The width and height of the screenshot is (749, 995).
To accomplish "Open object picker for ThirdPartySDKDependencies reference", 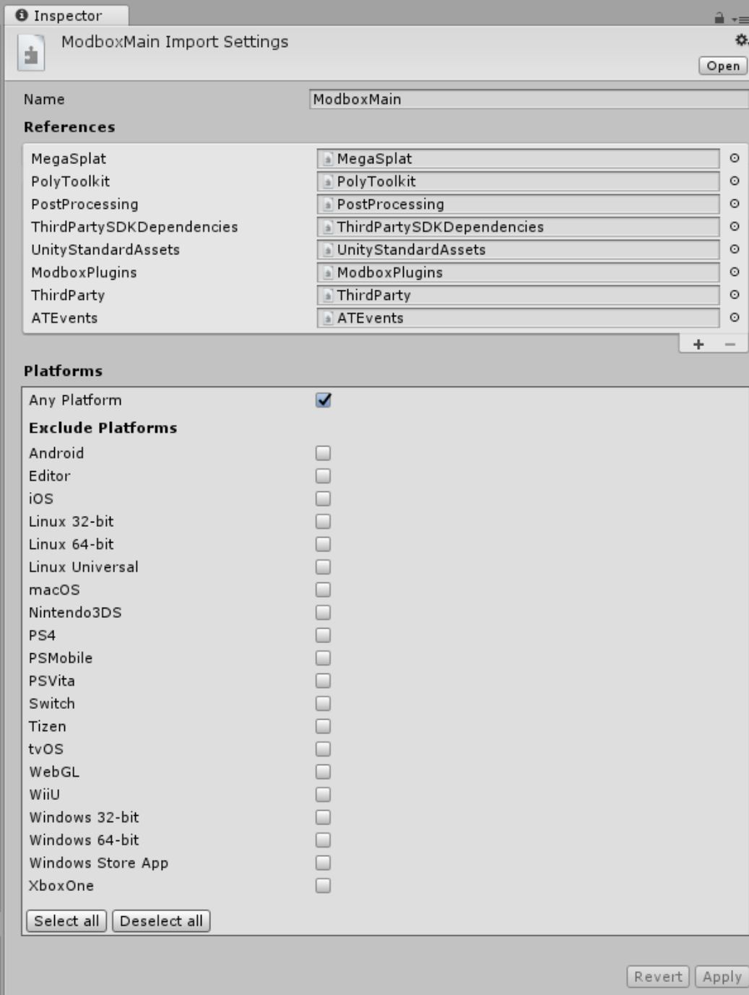I will pos(734,227).
